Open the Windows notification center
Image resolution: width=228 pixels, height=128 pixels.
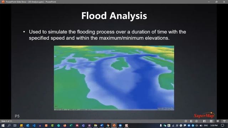[x=222, y=126]
